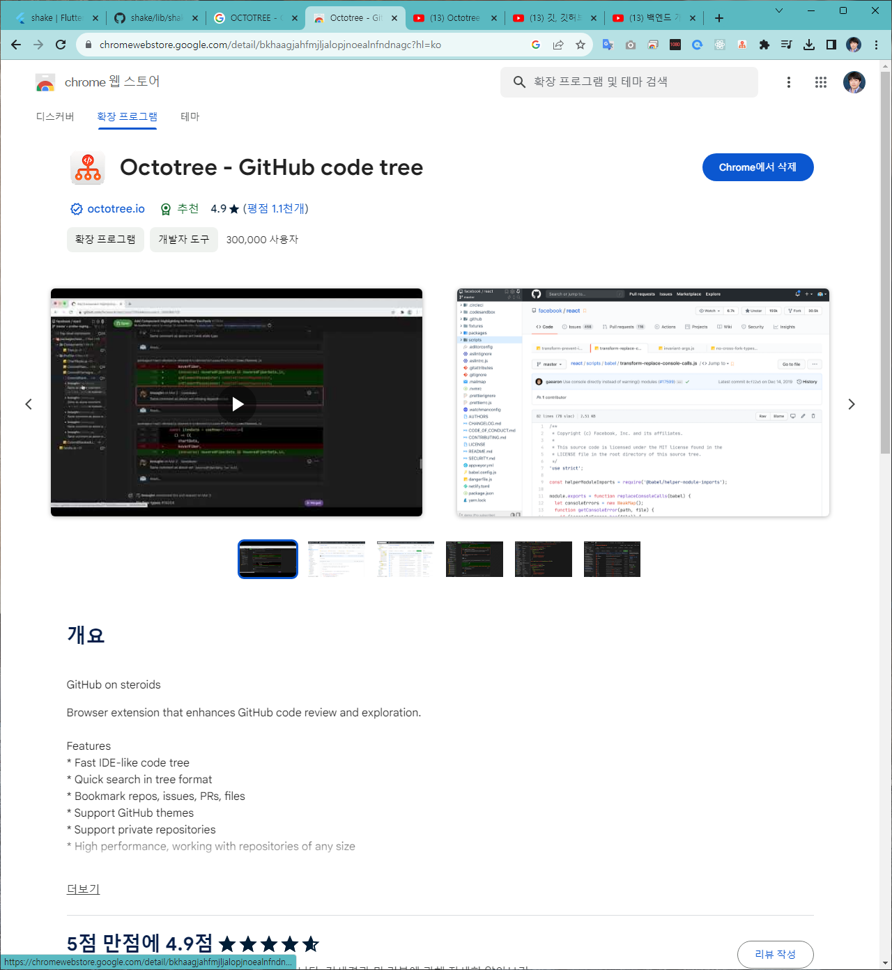
Task: Reload the current page
Action: (x=61, y=45)
